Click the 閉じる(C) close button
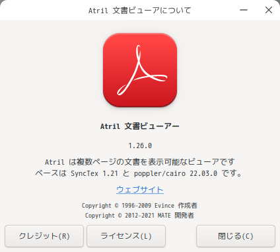The height and width of the screenshot is (252, 280). coord(236,236)
